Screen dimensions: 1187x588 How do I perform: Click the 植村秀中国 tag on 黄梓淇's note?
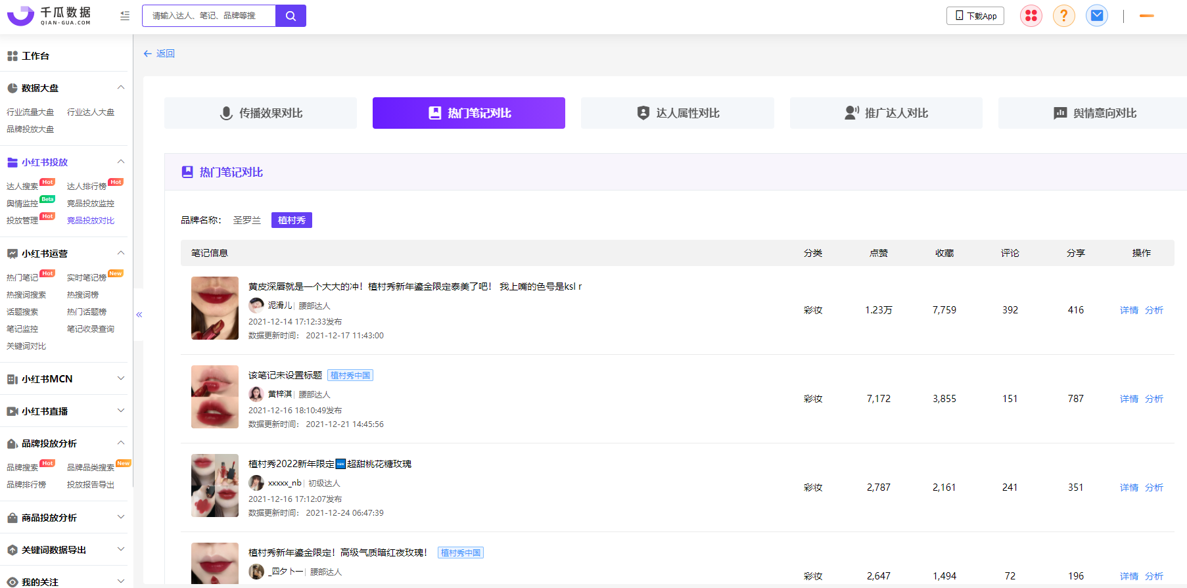point(350,375)
